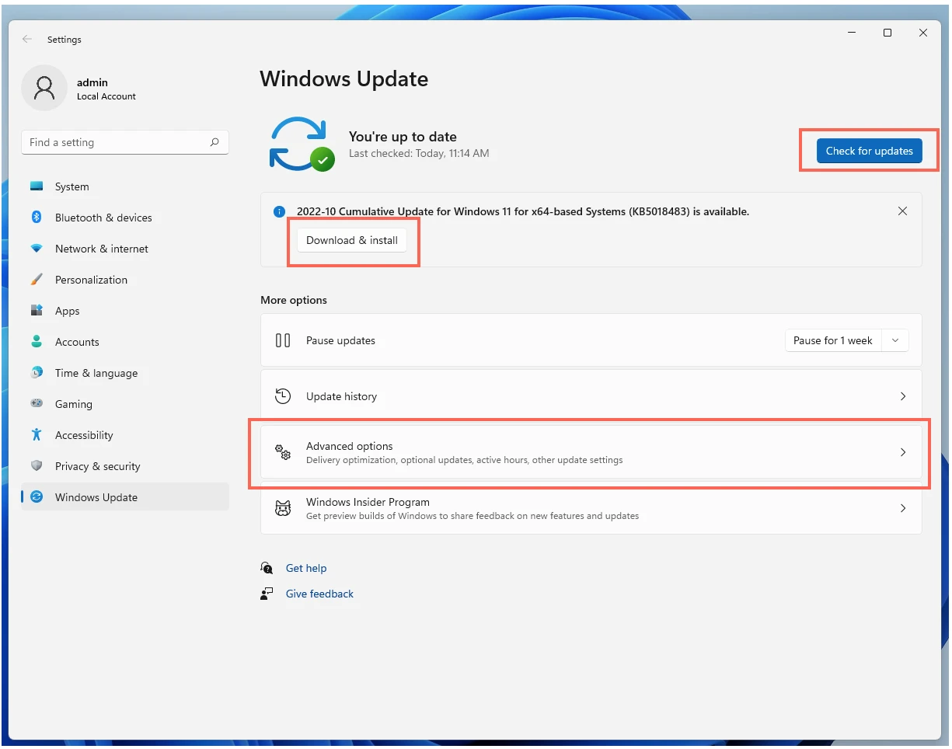Click the Personalization paintbrush icon

pos(37,280)
